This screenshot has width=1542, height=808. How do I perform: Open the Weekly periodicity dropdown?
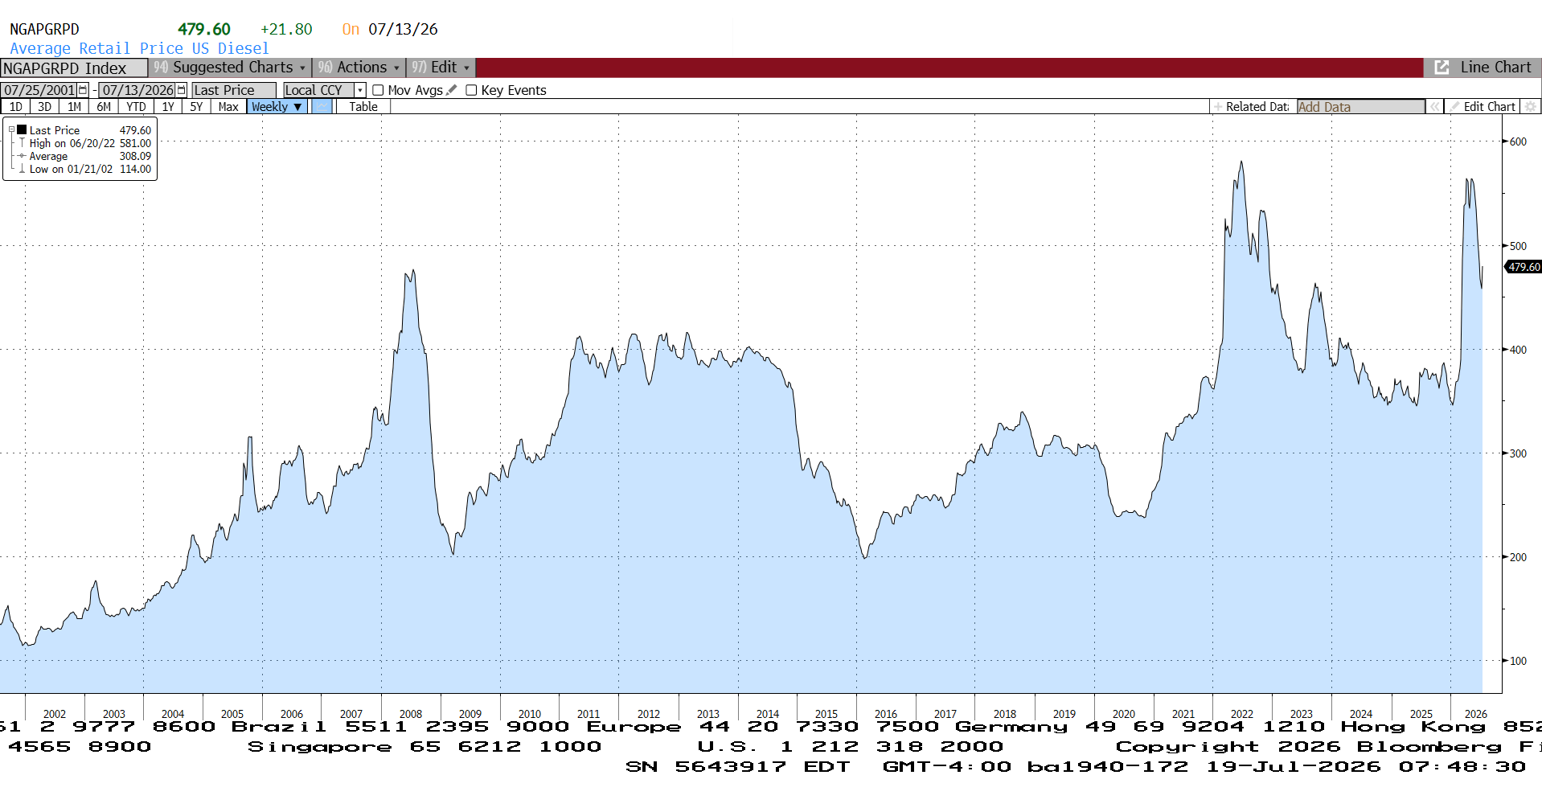(x=277, y=106)
